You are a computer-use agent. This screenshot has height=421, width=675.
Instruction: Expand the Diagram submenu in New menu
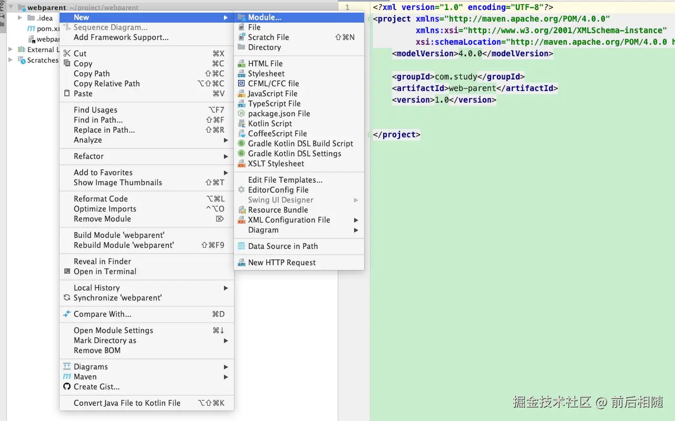click(299, 230)
